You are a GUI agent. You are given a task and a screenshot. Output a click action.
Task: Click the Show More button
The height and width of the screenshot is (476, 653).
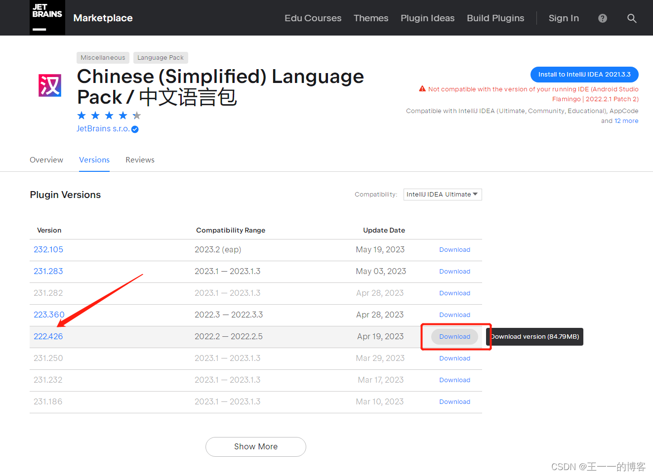point(256,447)
